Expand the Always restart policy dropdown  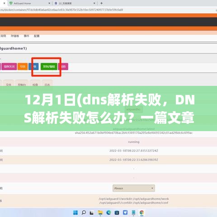click(134, 188)
